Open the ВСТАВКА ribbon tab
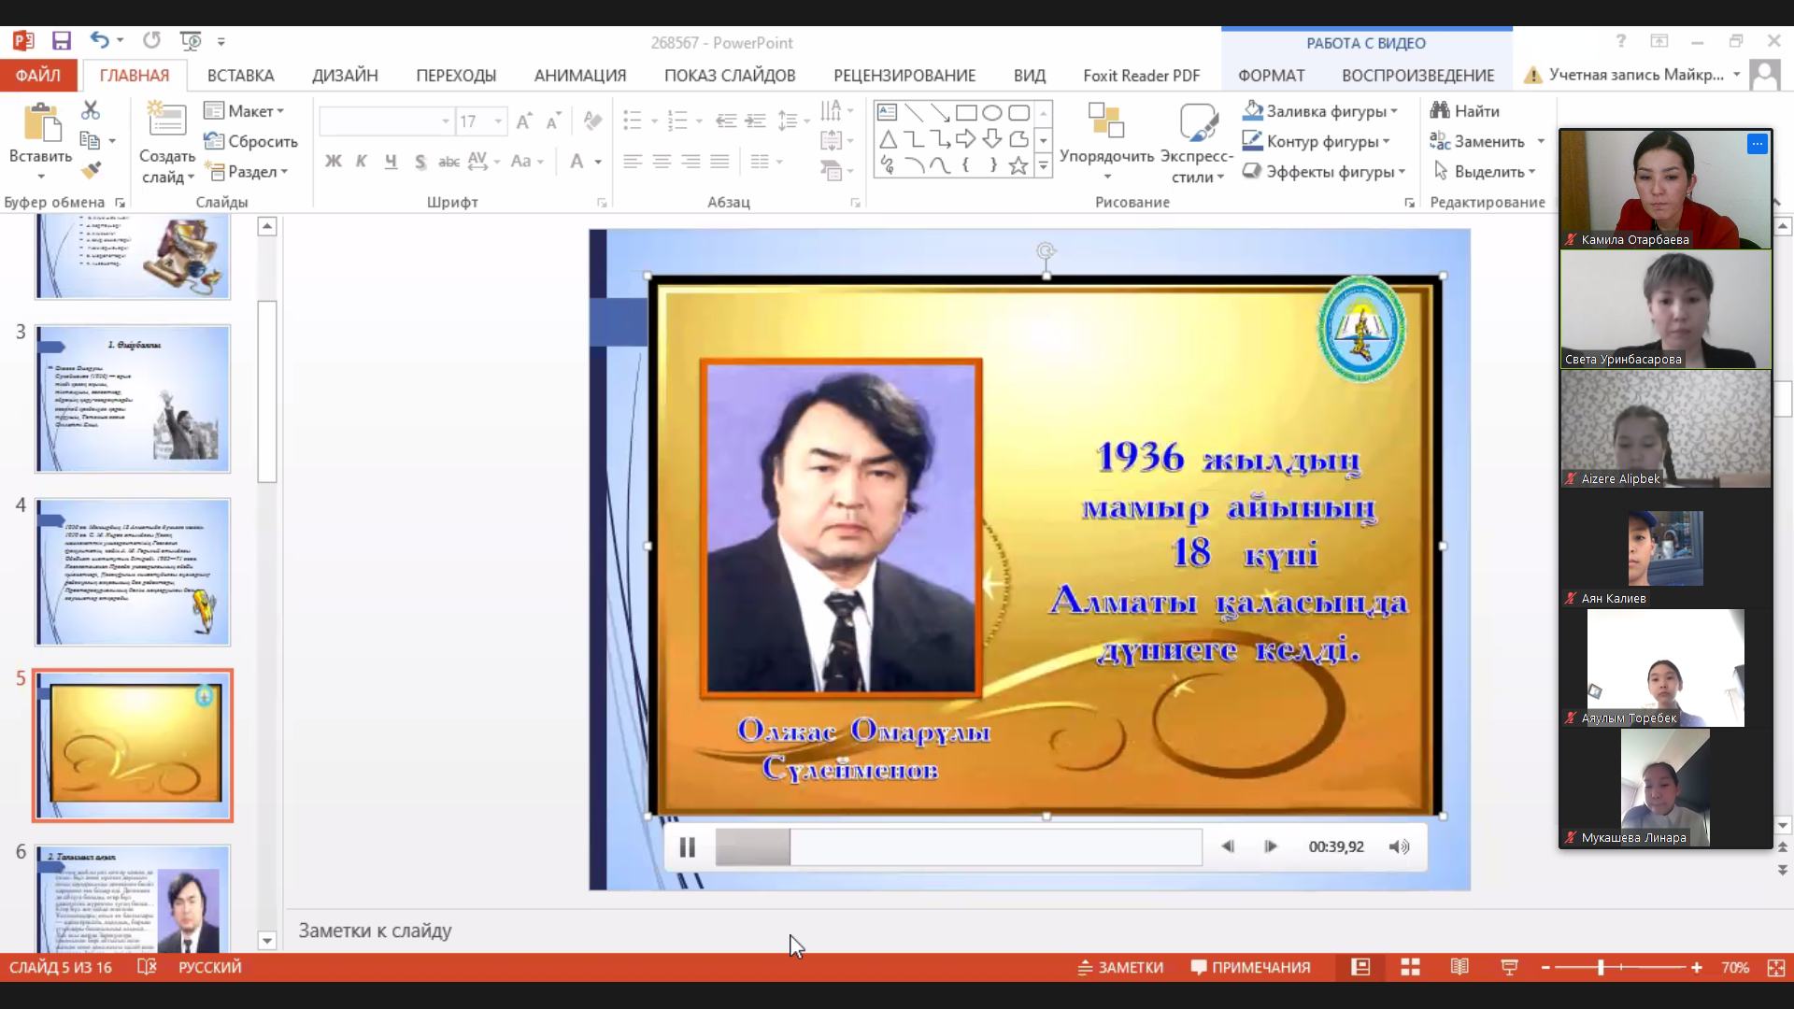 pyautogui.click(x=240, y=76)
